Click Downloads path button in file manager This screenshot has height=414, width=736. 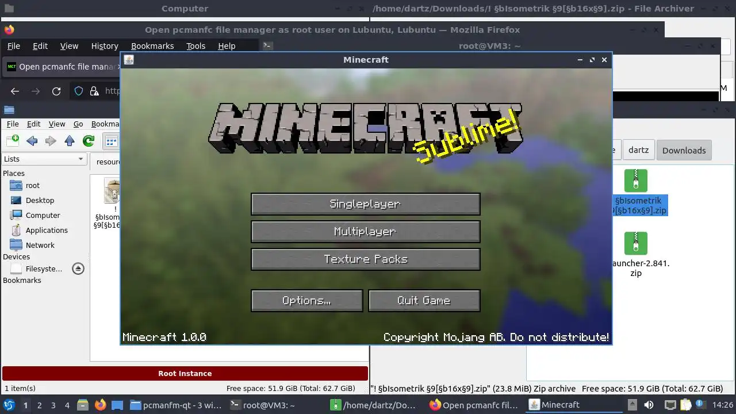point(684,150)
